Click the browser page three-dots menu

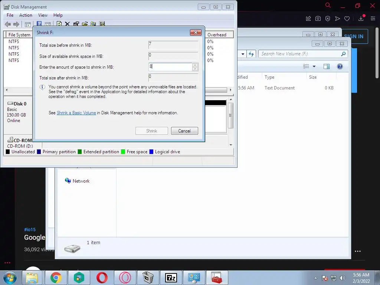pos(358,251)
